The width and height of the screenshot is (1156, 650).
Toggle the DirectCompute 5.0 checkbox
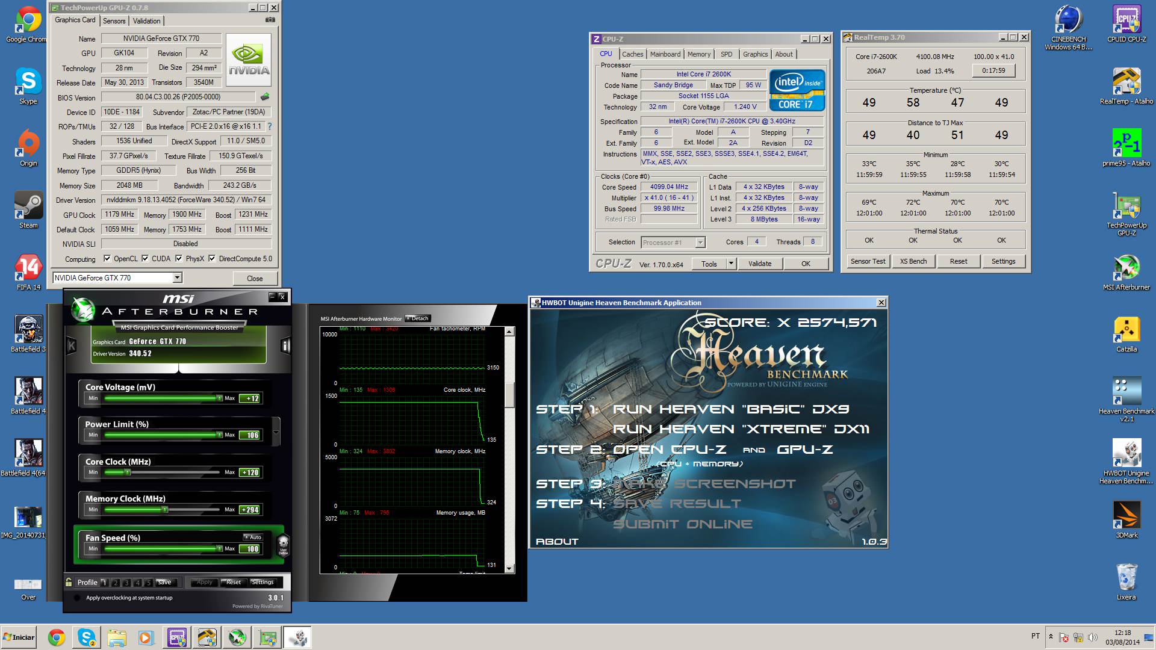[212, 259]
